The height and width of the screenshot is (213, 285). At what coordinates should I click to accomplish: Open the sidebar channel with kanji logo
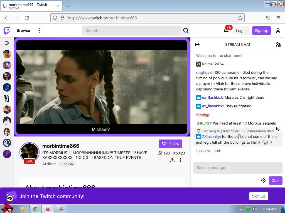coord(7,98)
